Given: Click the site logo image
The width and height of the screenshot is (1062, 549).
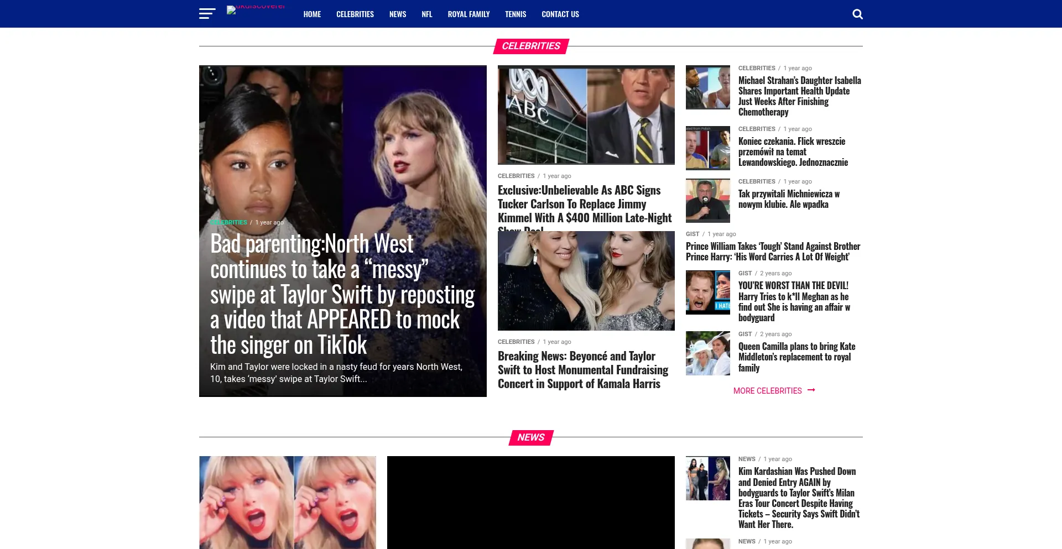Looking at the screenshot, I should [x=256, y=10].
